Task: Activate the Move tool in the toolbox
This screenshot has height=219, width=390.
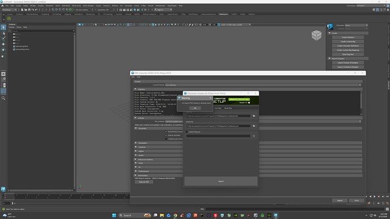Action: (3, 44)
